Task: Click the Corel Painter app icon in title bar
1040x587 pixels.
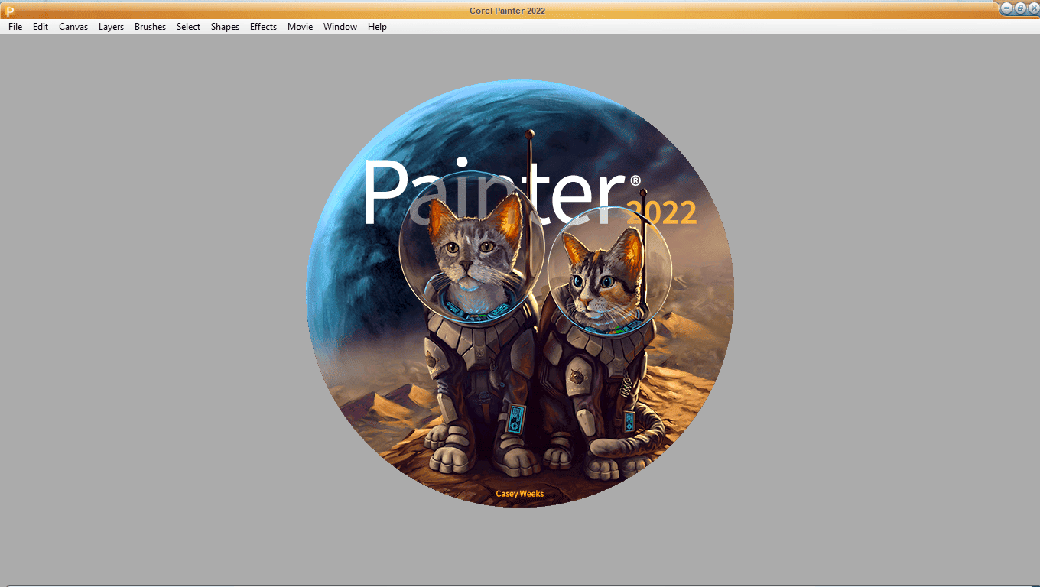Action: pyautogui.click(x=9, y=11)
